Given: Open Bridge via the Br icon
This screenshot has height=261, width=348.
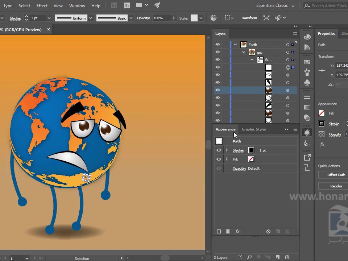Looking at the screenshot, I should pos(114,5).
